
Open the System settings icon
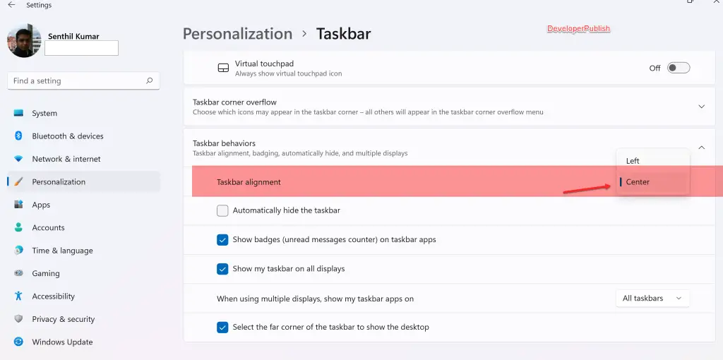point(18,113)
